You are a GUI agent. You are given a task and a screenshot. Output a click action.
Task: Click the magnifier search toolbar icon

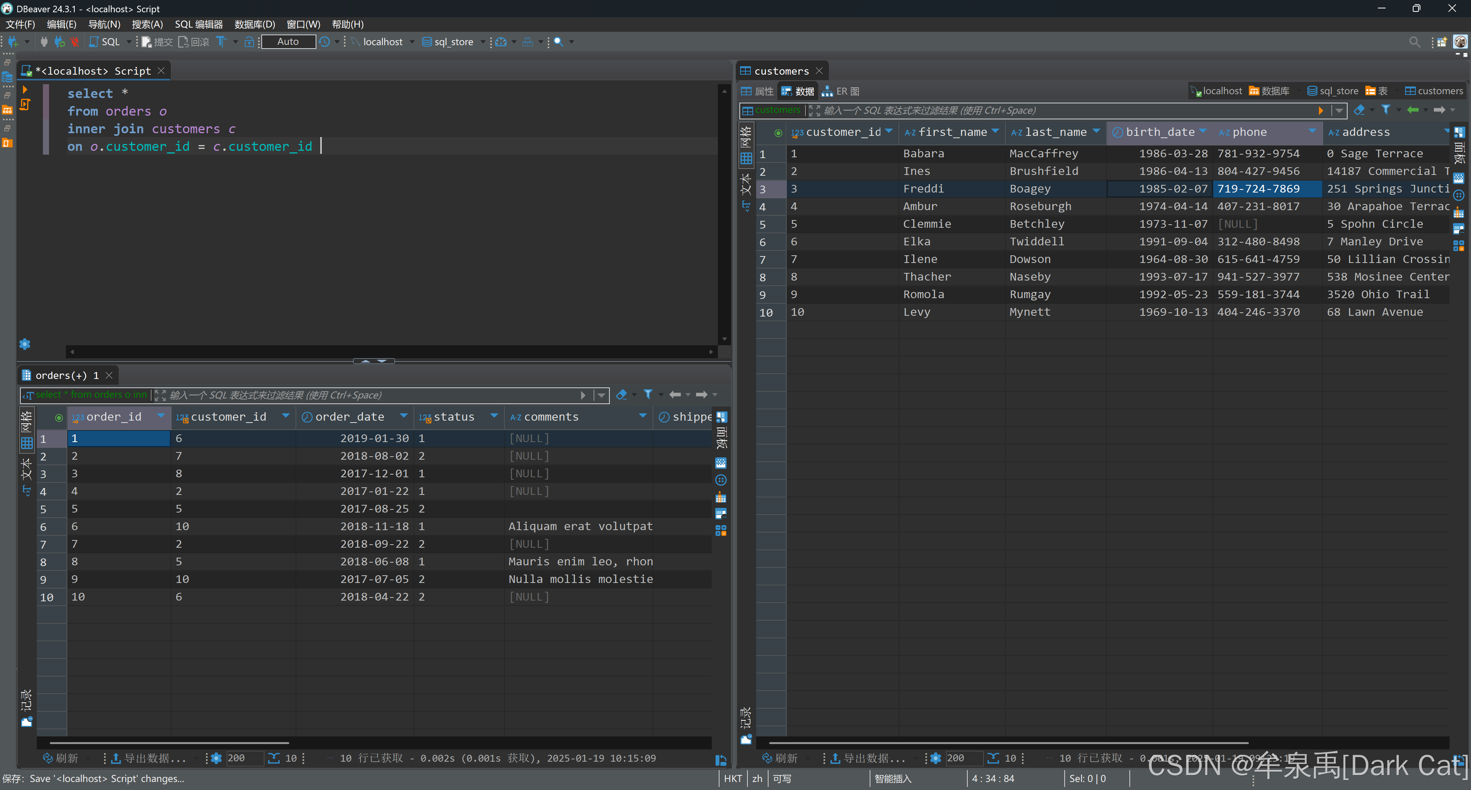click(559, 42)
